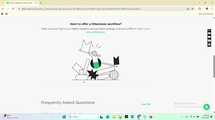Open a new browser tab
The image size is (215, 120).
41,3
